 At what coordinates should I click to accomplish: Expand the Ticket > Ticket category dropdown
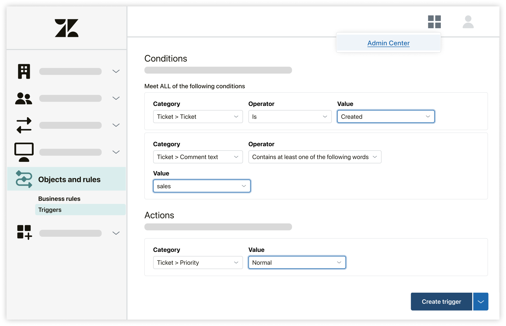197,116
